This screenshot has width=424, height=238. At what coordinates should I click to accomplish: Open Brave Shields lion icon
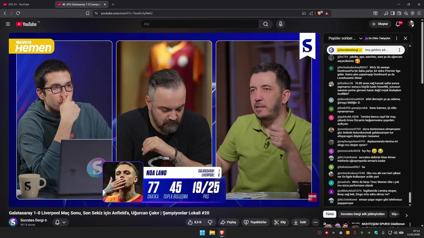tap(320, 13)
